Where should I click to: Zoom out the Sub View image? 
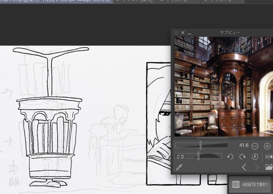[x=255, y=146]
